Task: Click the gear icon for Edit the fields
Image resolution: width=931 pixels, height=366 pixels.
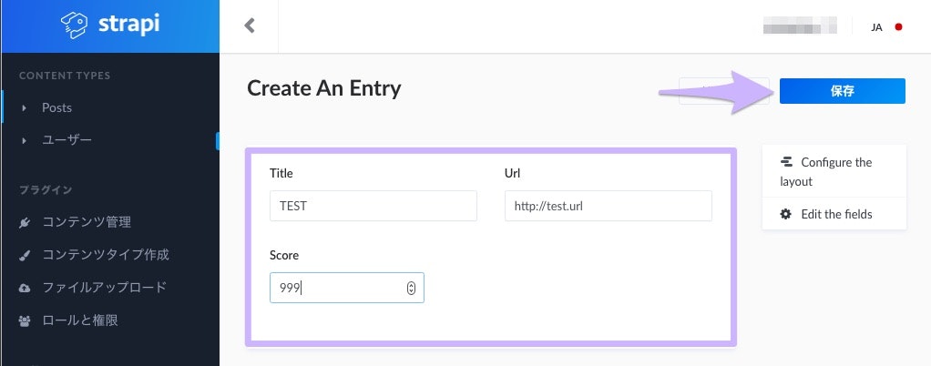Action: pos(786,214)
